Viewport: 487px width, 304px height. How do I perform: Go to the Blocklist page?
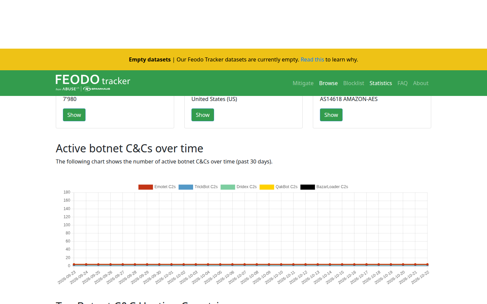click(x=354, y=83)
